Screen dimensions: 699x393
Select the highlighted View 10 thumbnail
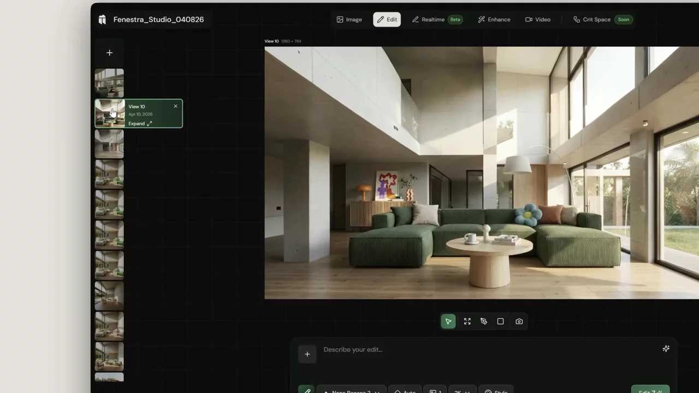tap(110, 114)
